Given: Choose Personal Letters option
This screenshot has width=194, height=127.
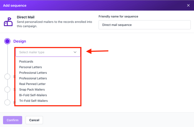Looking at the screenshot, I should click(30, 67).
